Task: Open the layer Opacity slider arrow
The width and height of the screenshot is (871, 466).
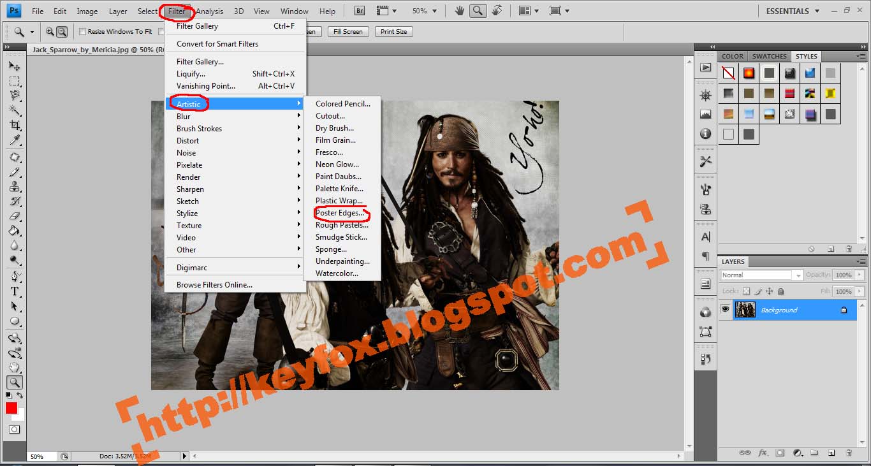Action: tap(858, 275)
